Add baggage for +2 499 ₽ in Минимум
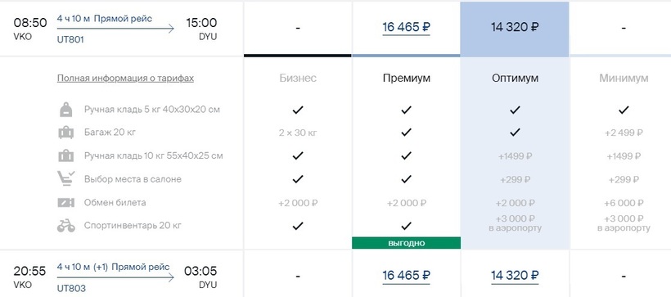 624,133
